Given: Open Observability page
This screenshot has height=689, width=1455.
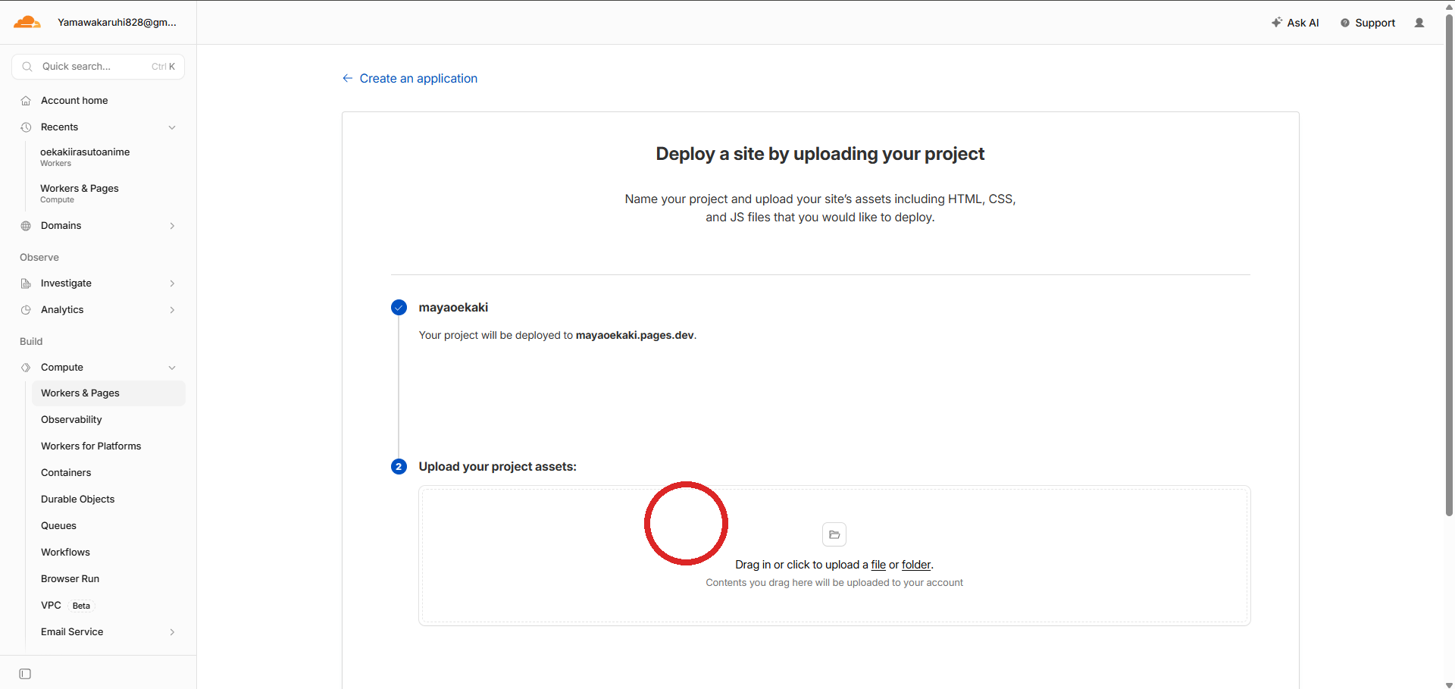Looking at the screenshot, I should [71, 420].
